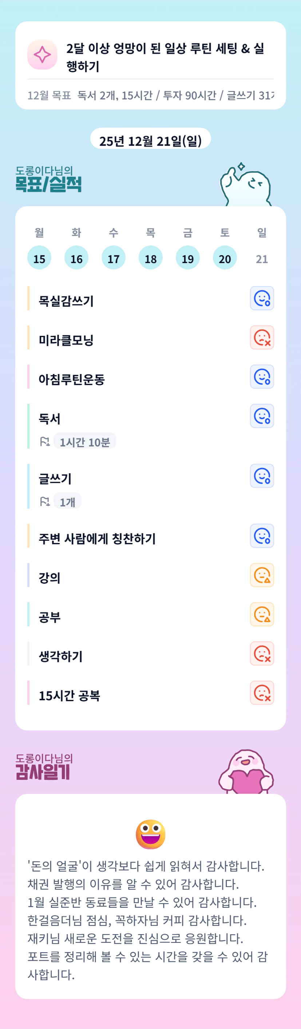This screenshot has width=301, height=1029.
Task: Click the pink sparkle goal icon
Action: (42, 54)
